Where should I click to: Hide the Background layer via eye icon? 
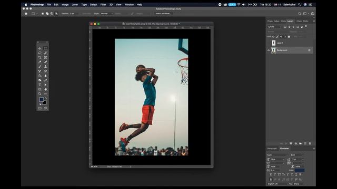pos(269,50)
